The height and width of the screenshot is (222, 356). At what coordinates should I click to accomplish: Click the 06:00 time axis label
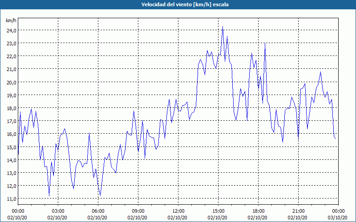pos(98,211)
